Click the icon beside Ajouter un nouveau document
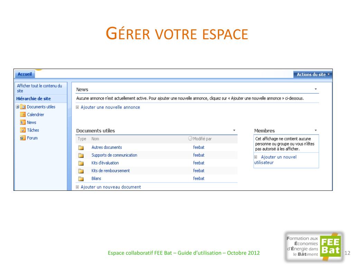Viewport: 354px width, 265px height. click(x=77, y=187)
